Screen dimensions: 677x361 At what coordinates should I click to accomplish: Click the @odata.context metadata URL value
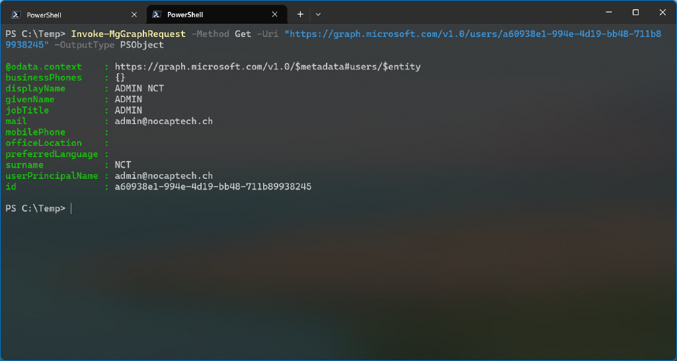[x=268, y=67]
